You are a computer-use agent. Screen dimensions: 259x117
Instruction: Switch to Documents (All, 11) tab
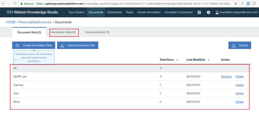point(97,32)
